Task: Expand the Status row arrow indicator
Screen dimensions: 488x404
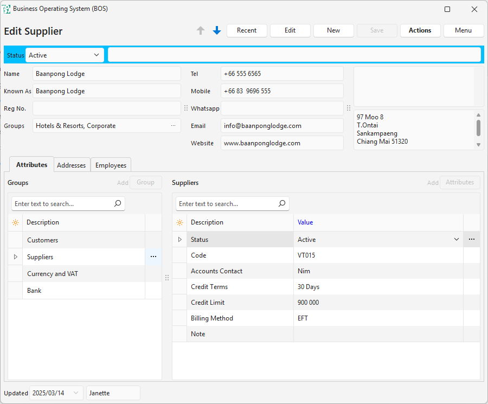Action: (179, 239)
